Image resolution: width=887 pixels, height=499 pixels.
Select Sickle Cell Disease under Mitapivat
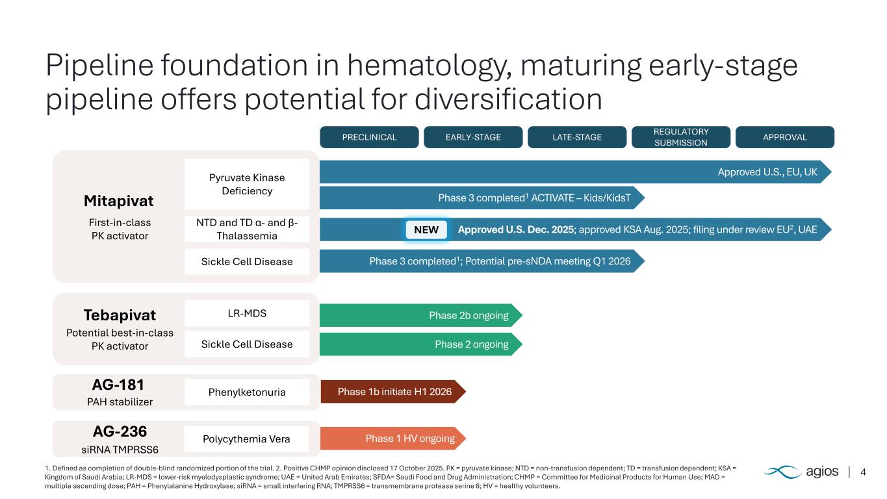pos(247,261)
